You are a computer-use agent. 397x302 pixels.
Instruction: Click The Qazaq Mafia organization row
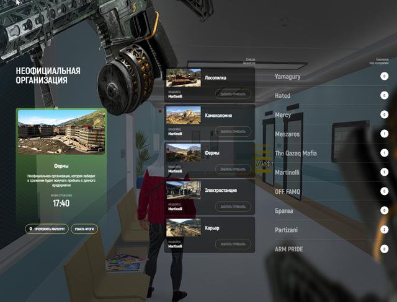tap(332, 153)
